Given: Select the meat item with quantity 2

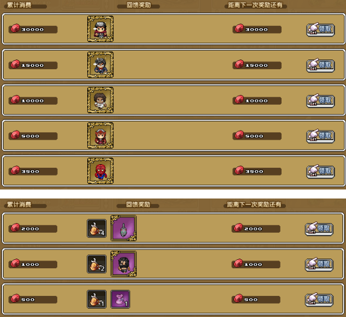Looking at the screenshot, I should pyautogui.click(x=97, y=264).
